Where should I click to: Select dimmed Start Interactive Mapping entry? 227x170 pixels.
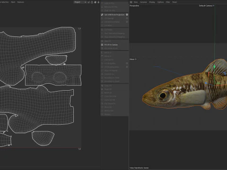[114, 34]
